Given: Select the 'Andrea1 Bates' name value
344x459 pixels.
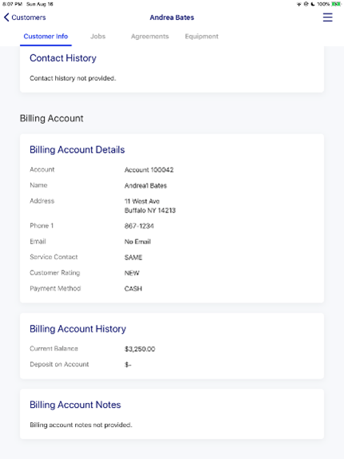Looking at the screenshot, I should tap(145, 185).
